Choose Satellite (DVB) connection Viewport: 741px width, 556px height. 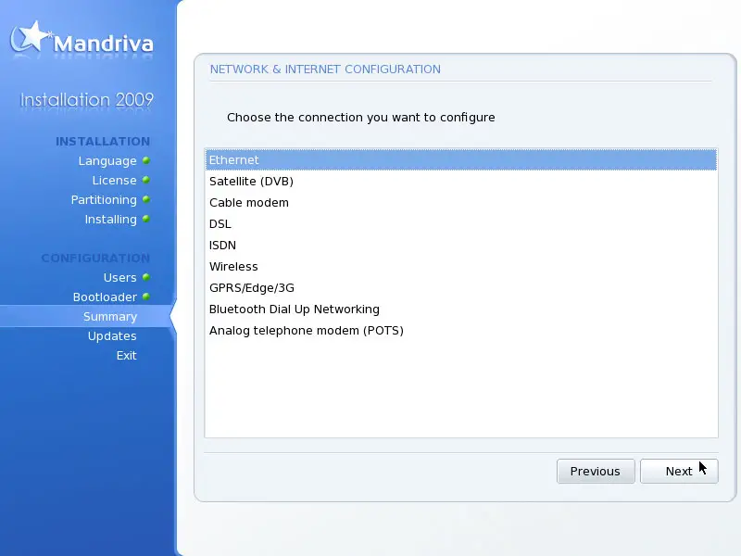click(461, 181)
